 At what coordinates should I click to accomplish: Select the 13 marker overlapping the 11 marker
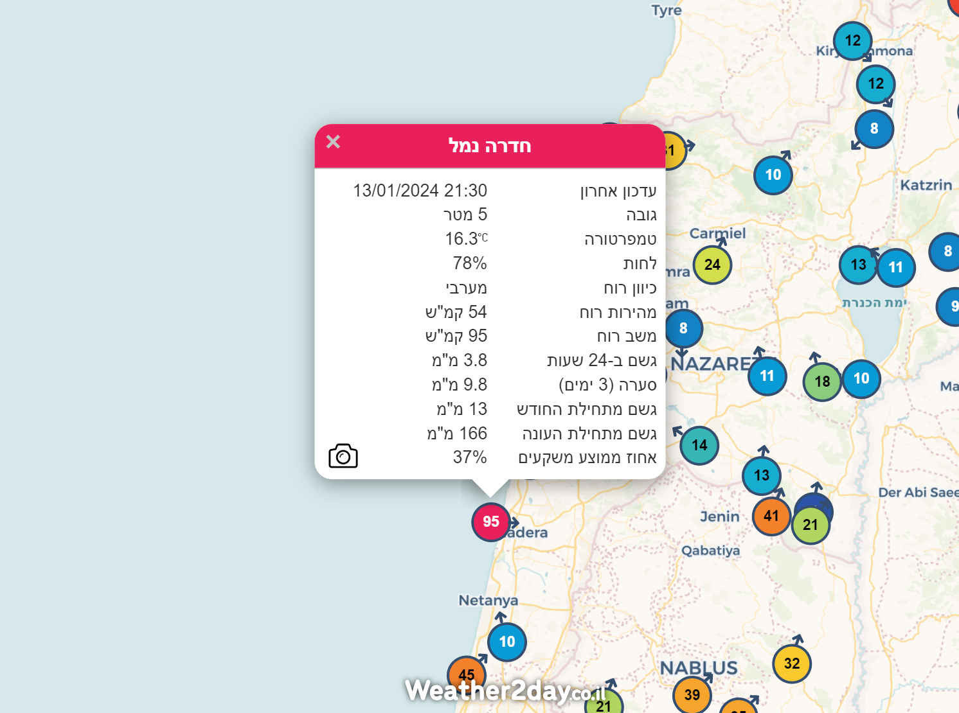[857, 265]
